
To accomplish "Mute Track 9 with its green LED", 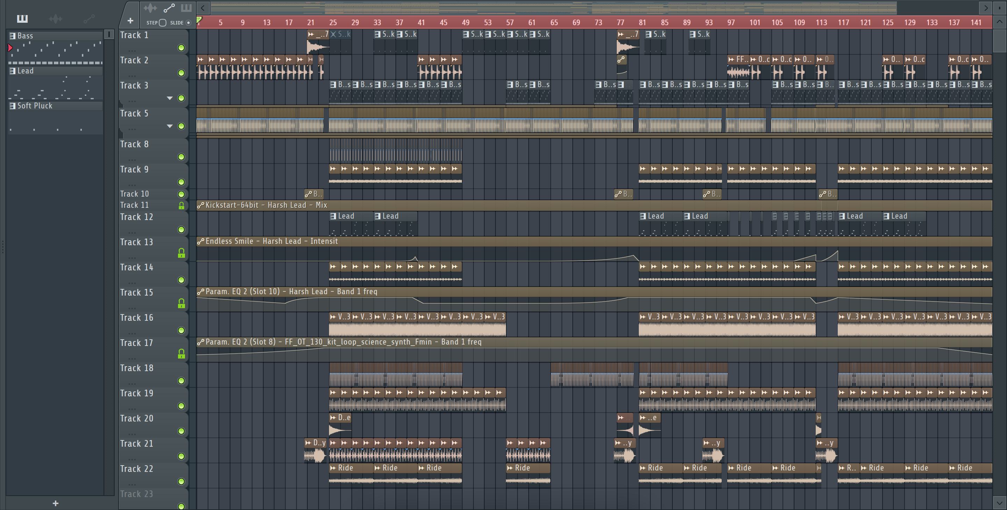I will (x=181, y=182).
